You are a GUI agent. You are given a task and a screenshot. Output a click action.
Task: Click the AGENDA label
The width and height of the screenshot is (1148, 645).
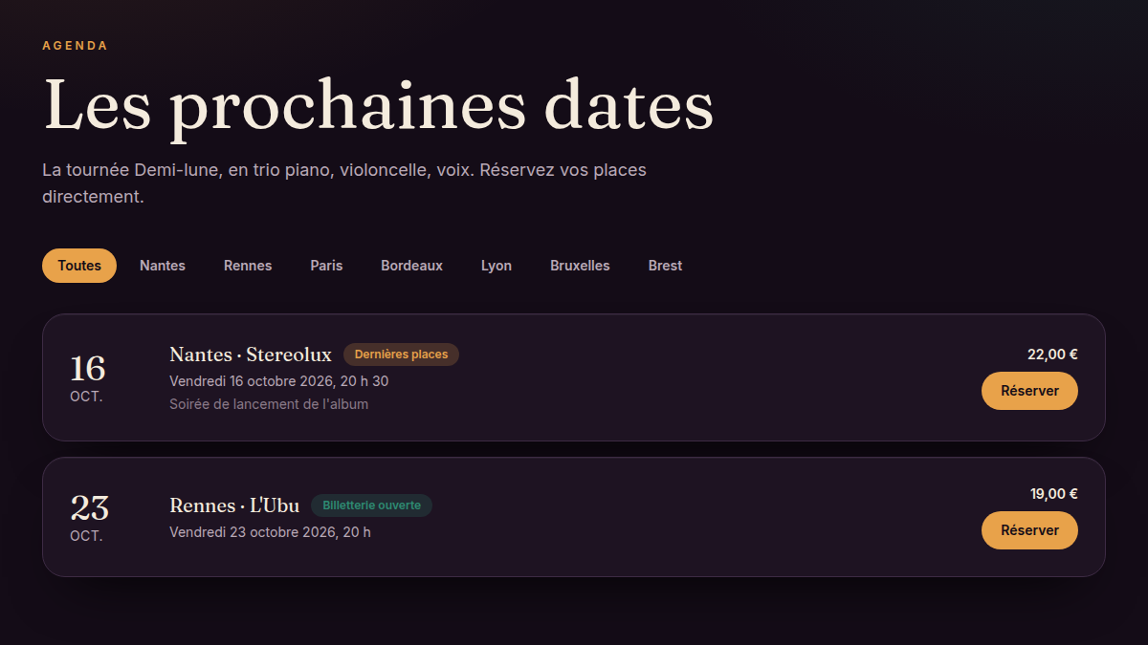(75, 46)
